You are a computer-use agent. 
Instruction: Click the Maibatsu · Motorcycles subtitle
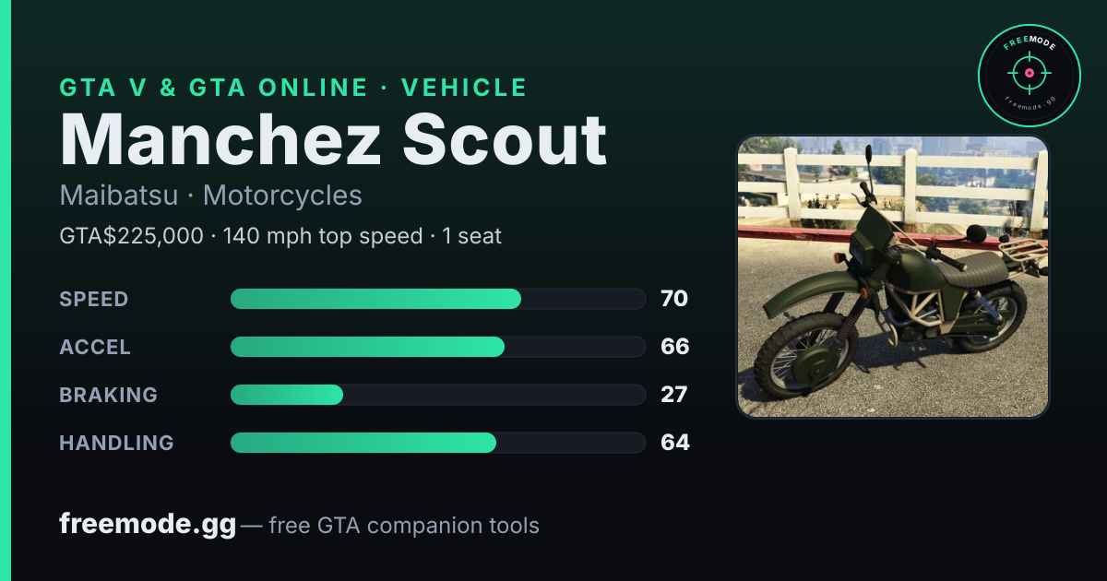tap(210, 196)
